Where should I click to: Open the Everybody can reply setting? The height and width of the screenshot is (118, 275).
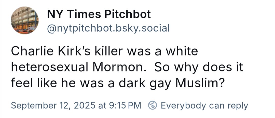coord(204,105)
